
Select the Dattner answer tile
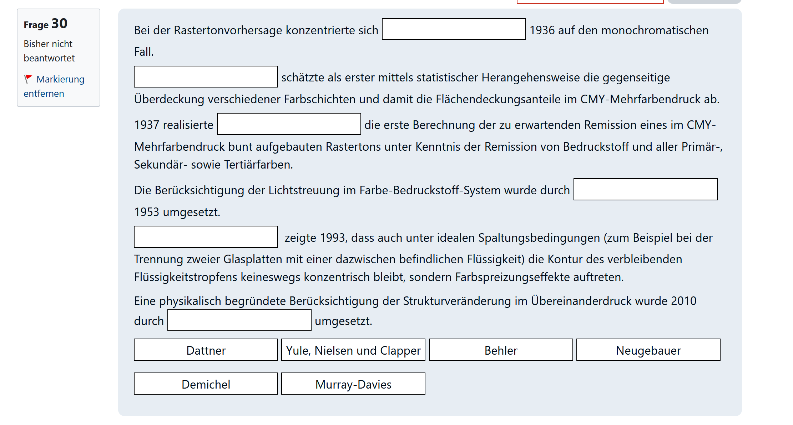pyautogui.click(x=206, y=350)
